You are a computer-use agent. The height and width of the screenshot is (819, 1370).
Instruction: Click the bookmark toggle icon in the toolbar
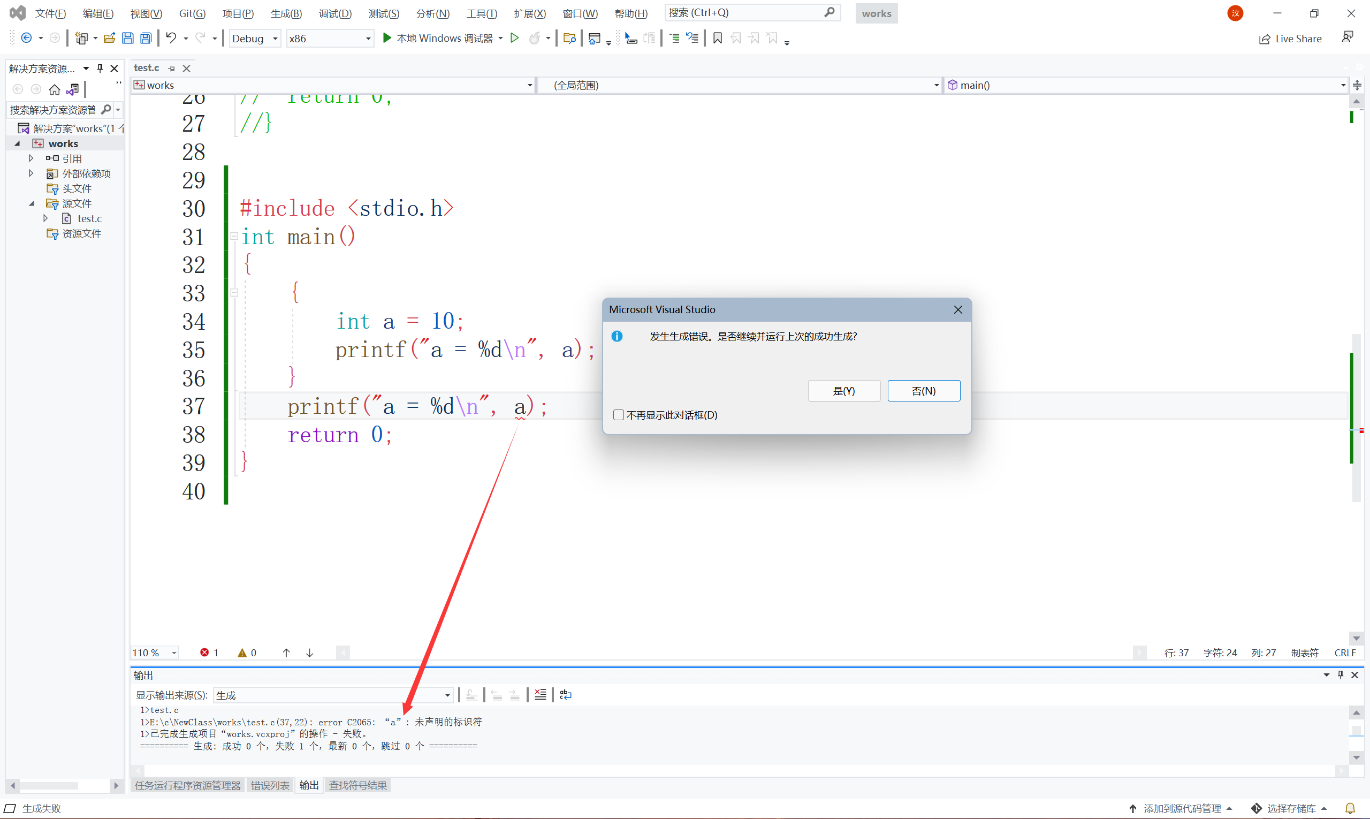(x=717, y=38)
